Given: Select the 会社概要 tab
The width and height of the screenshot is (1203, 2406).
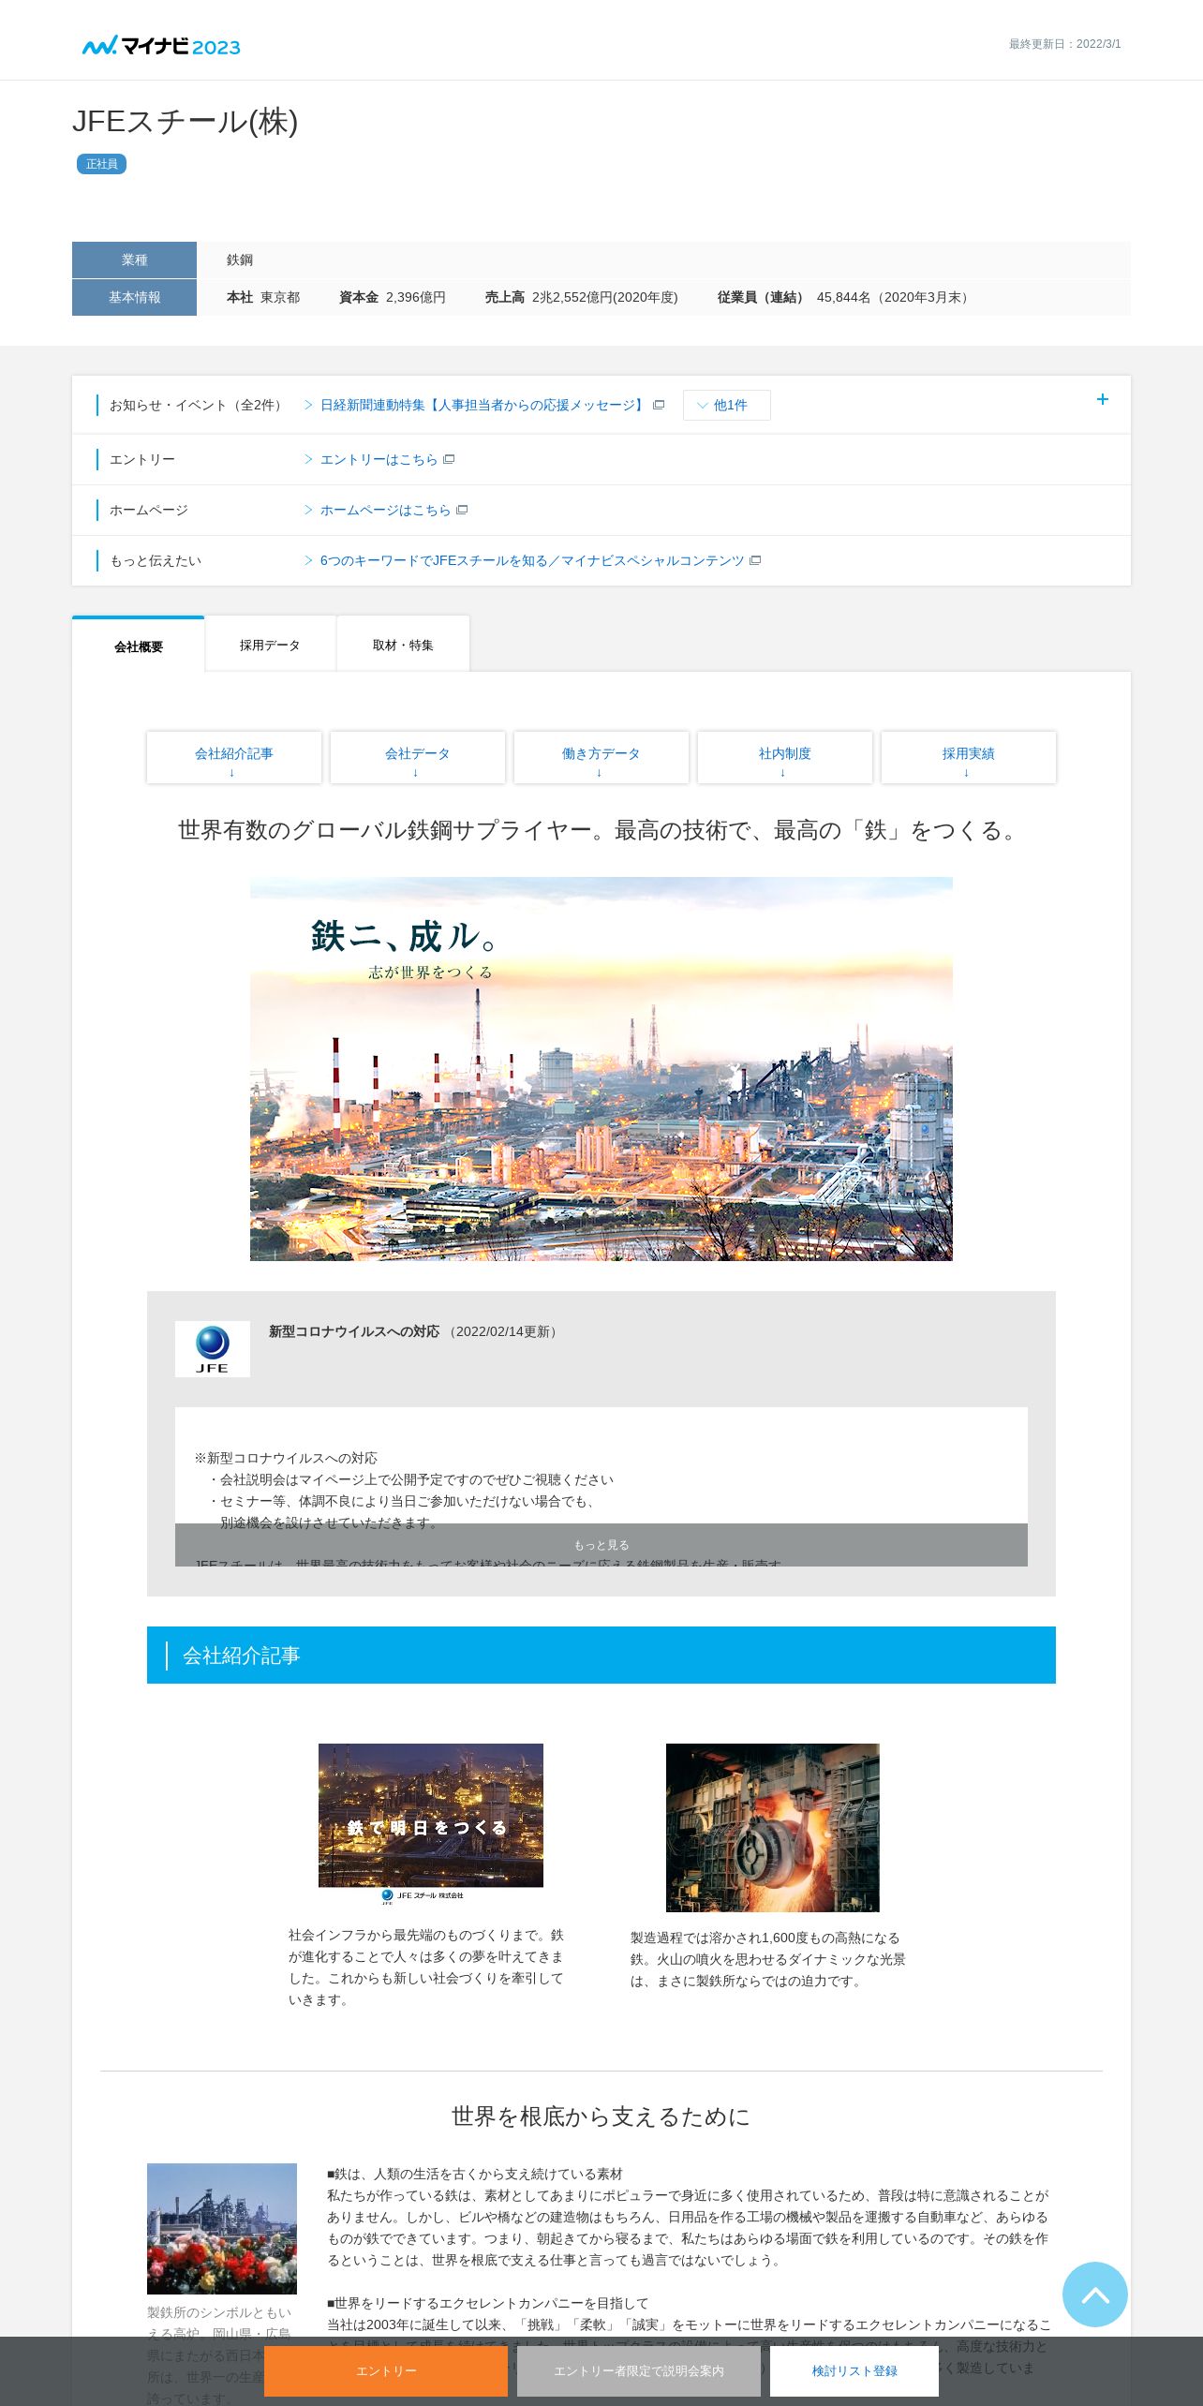Looking at the screenshot, I should (139, 646).
